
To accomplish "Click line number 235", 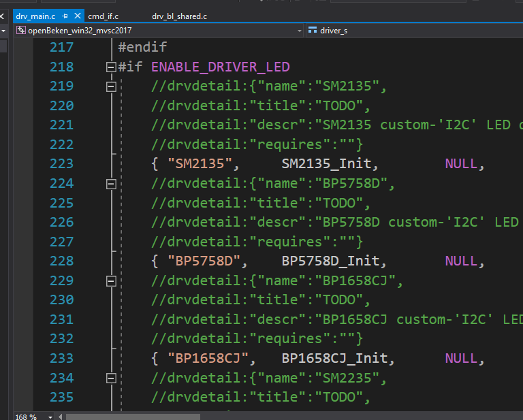I will 62,398.
